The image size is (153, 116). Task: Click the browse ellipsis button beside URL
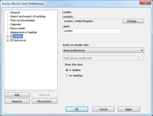point(142,58)
